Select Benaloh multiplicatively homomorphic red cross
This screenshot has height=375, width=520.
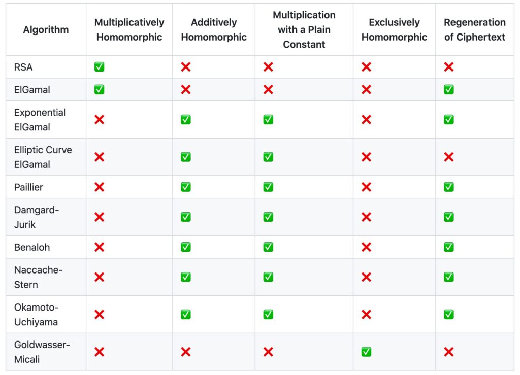[x=99, y=247]
